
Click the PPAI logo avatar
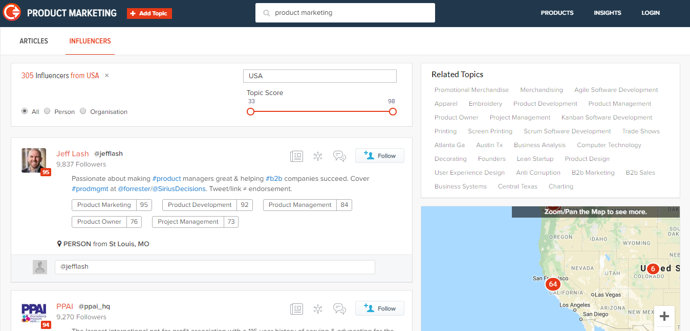click(x=34, y=313)
